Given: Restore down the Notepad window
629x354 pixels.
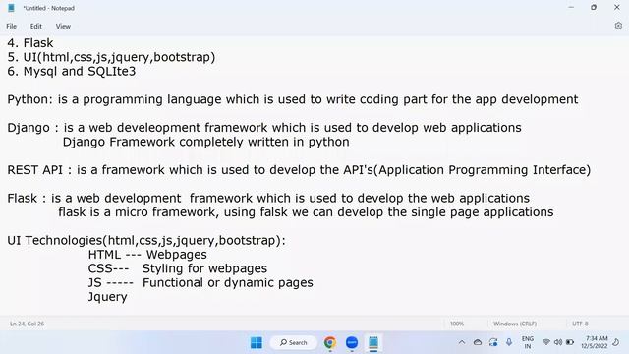Looking at the screenshot, I should 594,7.
